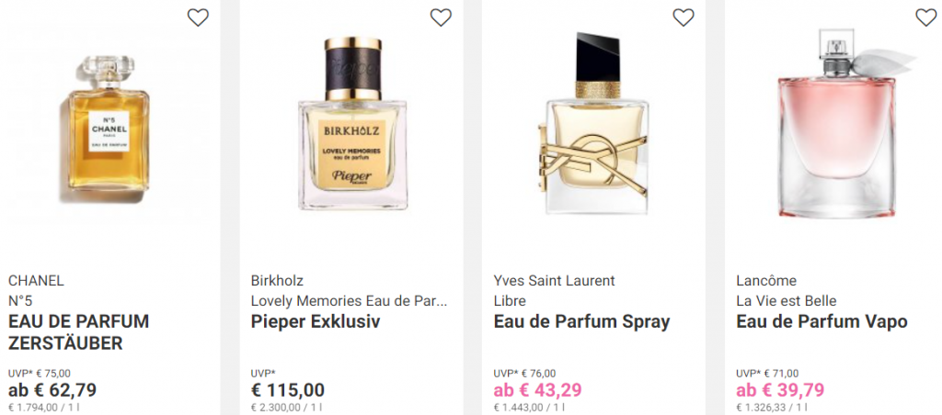Select the Pieper Exklusiv product title

pyautogui.click(x=316, y=322)
